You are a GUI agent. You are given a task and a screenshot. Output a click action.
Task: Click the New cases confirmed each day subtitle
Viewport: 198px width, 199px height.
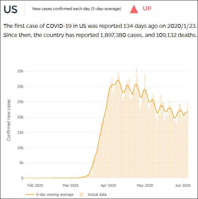tap(77, 9)
